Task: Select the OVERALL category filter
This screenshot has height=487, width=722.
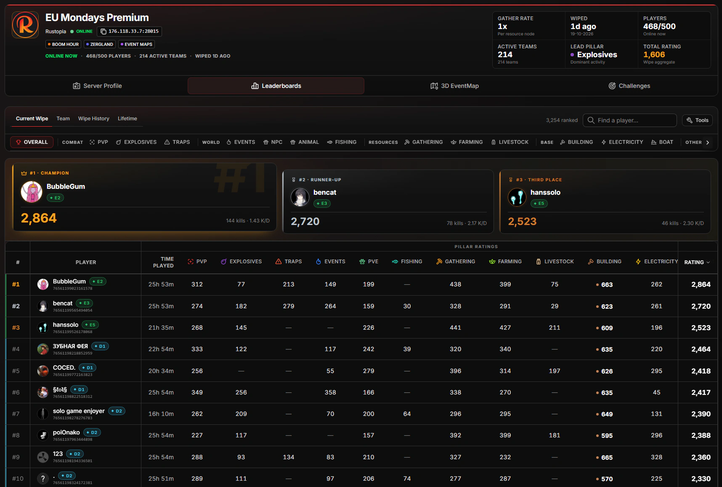Action: 32,142
